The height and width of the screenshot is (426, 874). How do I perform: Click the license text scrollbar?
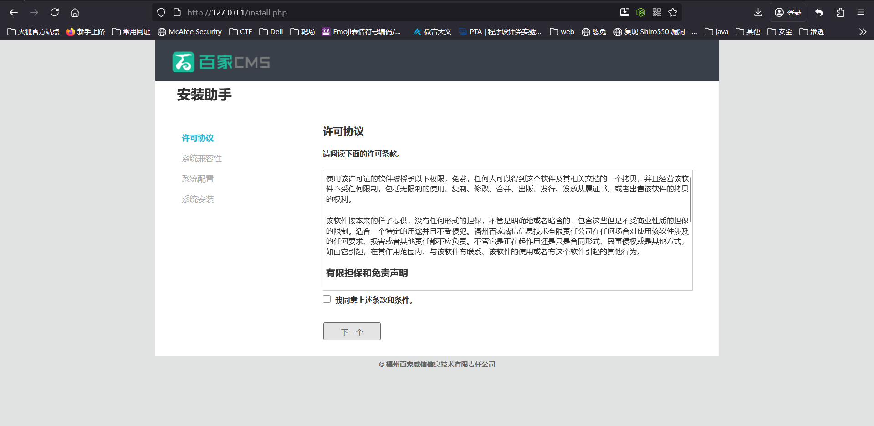coord(690,200)
